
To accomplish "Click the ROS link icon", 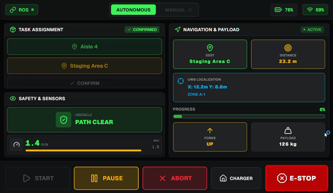I will (x=13, y=10).
